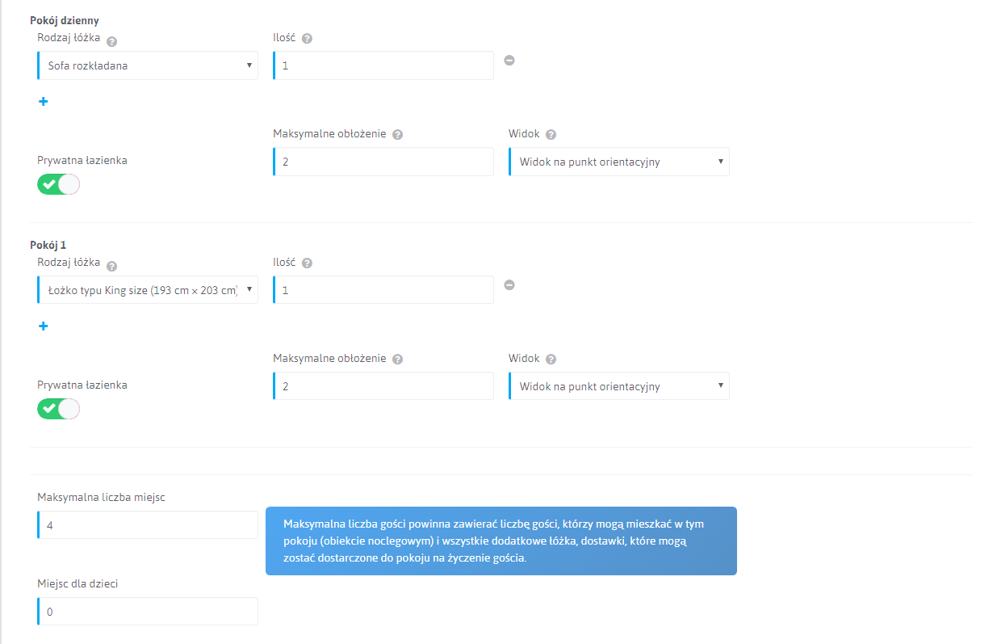The image size is (997, 644).
Task: Open the Łożko typu King size dropdown
Action: pyautogui.click(x=148, y=290)
